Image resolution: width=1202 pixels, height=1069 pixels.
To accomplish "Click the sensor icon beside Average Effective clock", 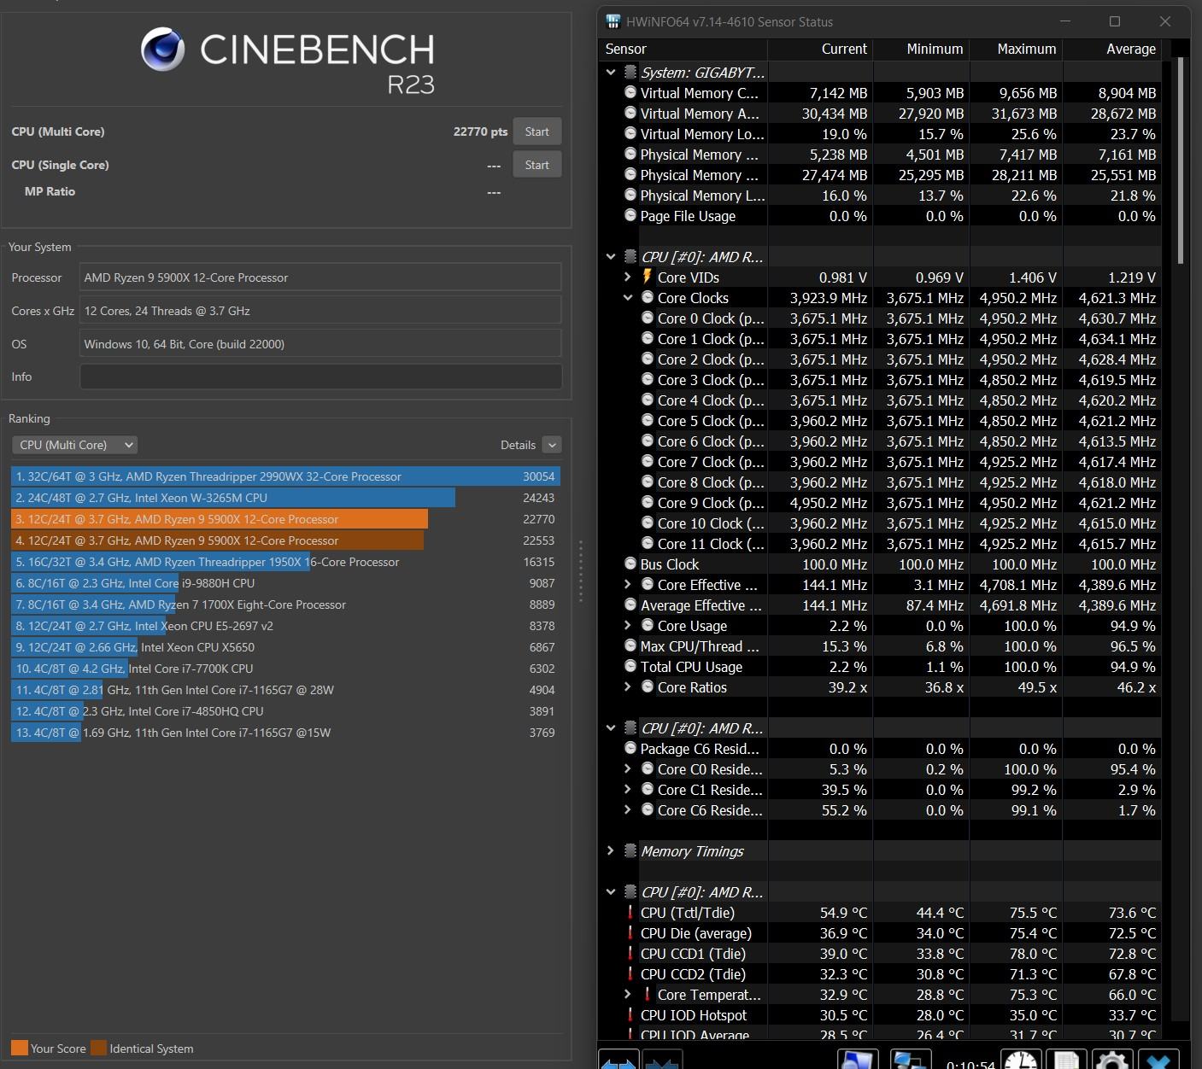I will 630,605.
